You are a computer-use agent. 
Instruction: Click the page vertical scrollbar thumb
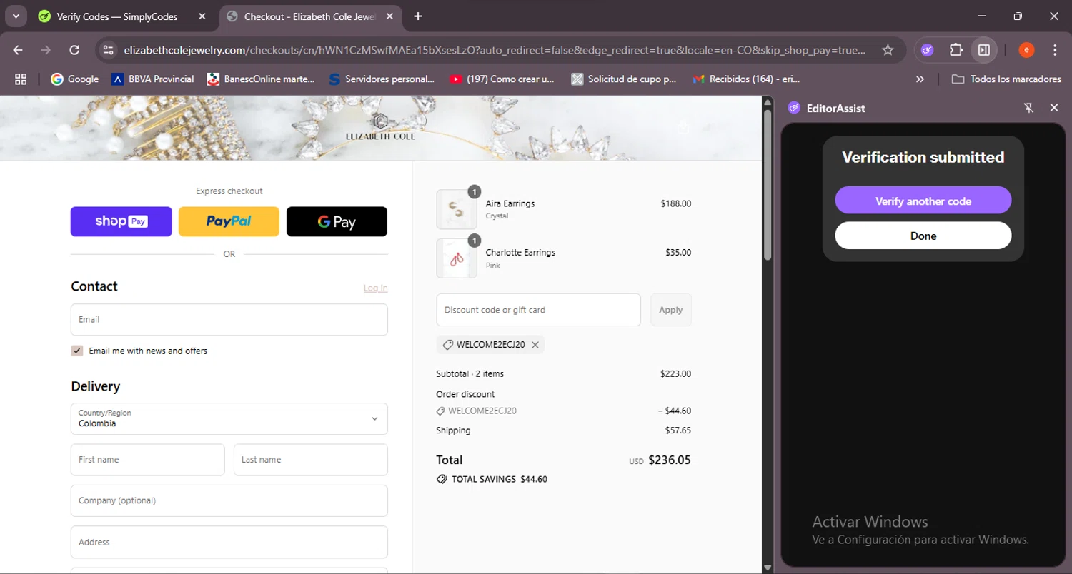coord(768,184)
